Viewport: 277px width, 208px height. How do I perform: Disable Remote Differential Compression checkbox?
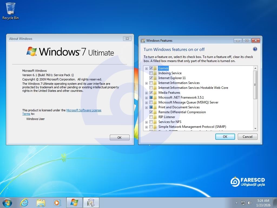click(151, 112)
